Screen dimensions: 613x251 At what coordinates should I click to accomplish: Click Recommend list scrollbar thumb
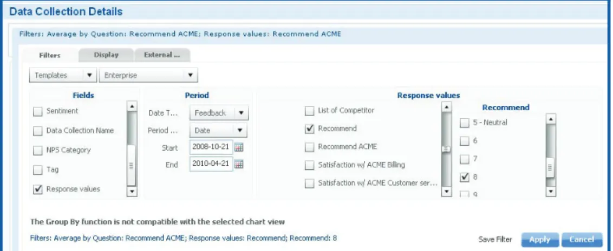[551, 167]
